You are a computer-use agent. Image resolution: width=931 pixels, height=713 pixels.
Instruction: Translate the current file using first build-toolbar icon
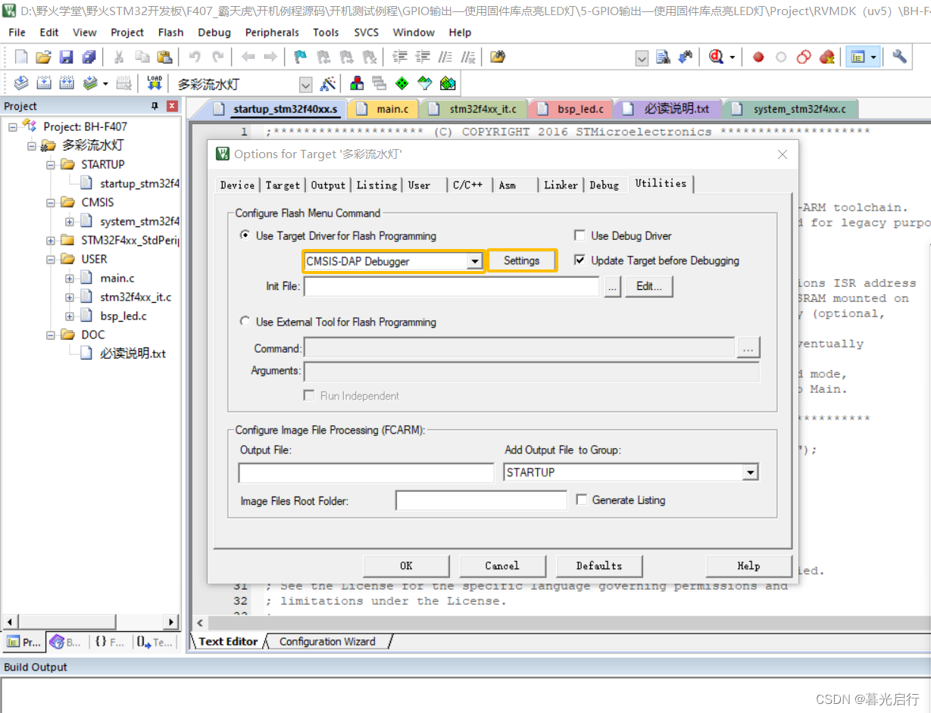coord(21,83)
